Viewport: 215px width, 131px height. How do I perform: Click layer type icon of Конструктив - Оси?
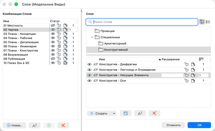96,81
